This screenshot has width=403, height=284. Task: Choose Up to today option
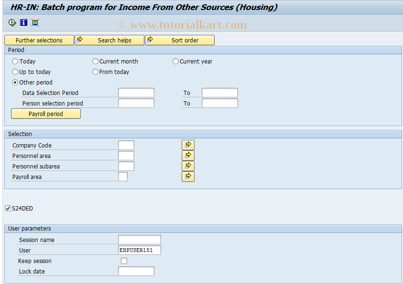tap(15, 72)
